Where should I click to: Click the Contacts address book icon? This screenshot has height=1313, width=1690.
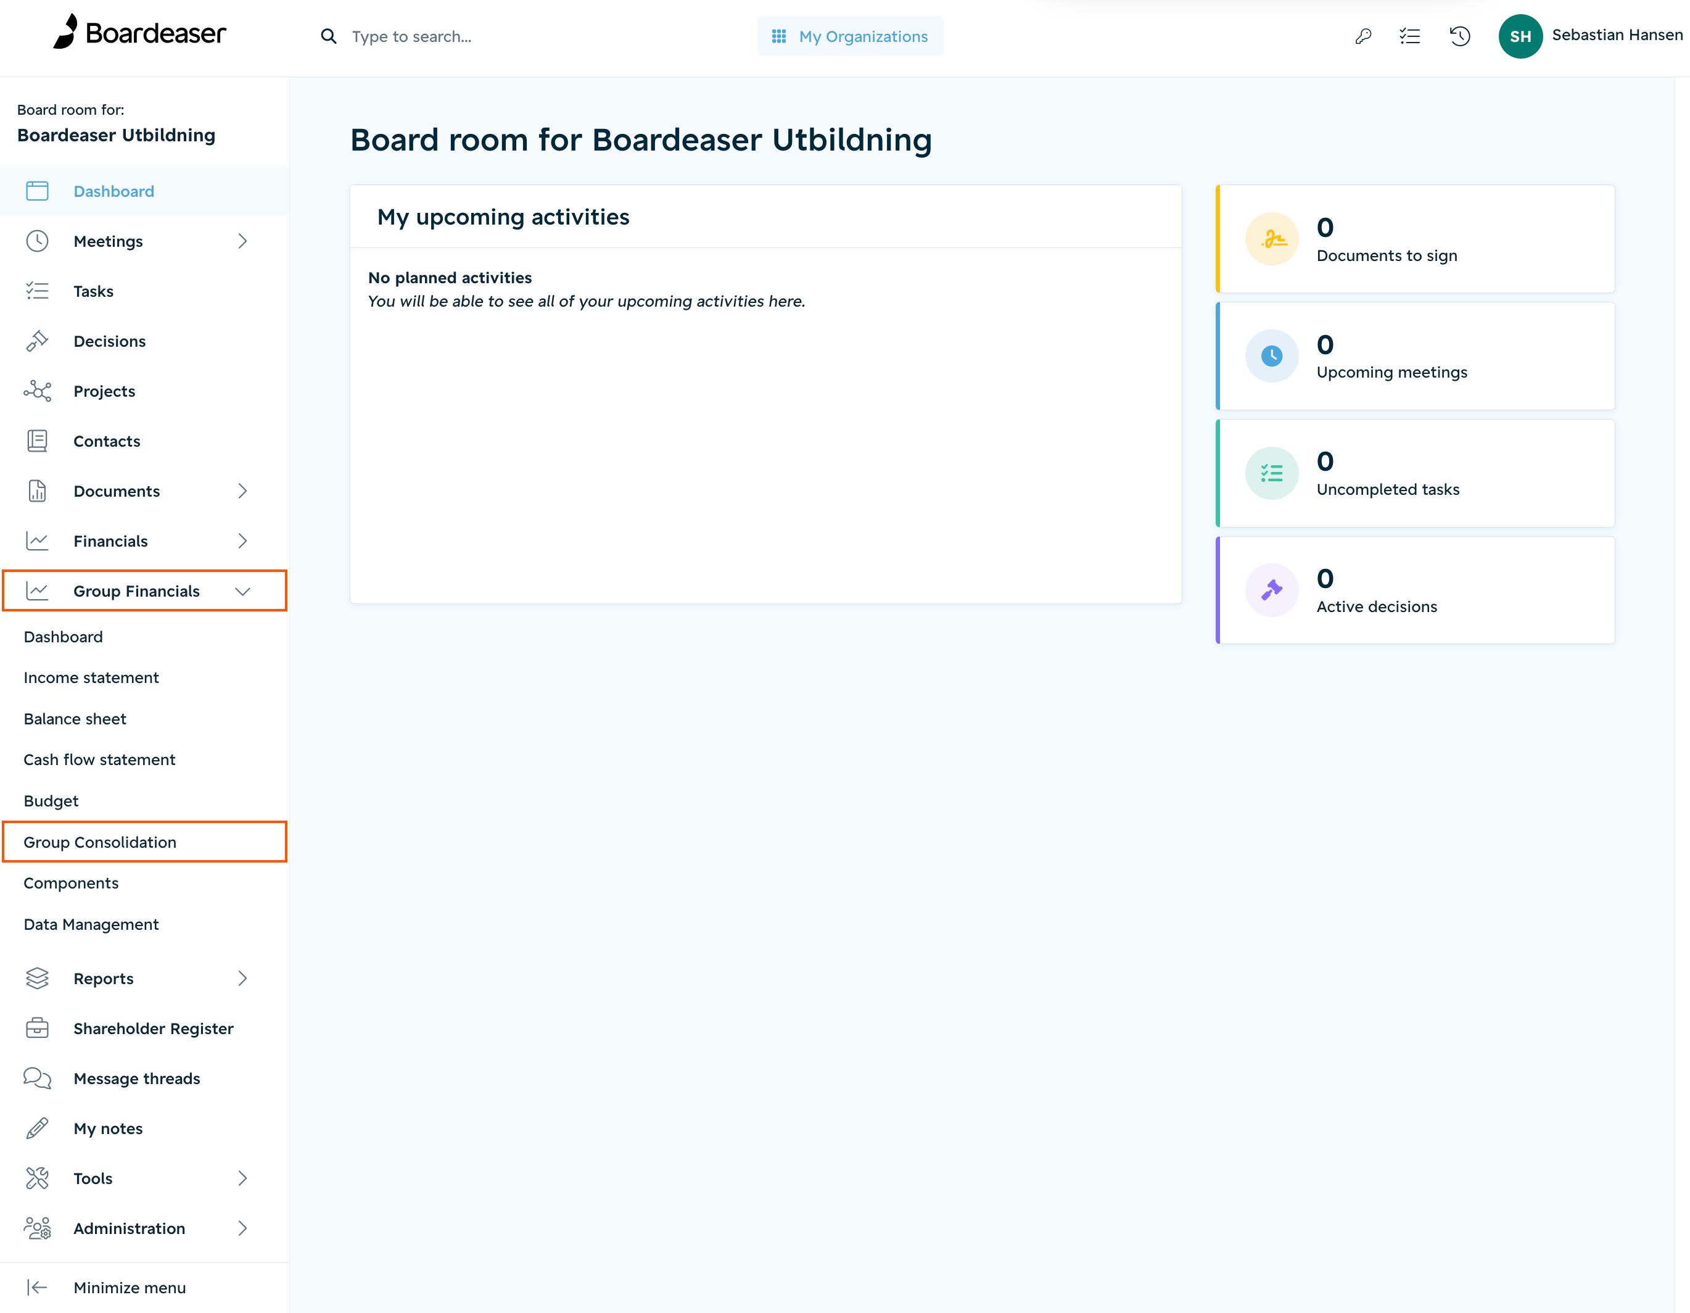37,441
